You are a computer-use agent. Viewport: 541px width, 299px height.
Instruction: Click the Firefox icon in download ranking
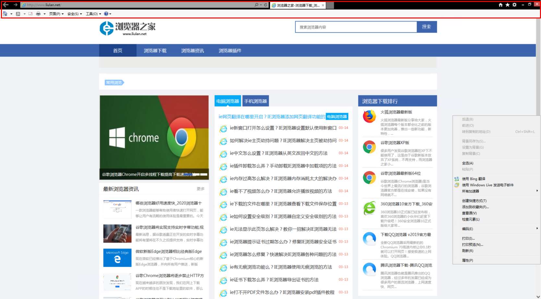pos(369,117)
